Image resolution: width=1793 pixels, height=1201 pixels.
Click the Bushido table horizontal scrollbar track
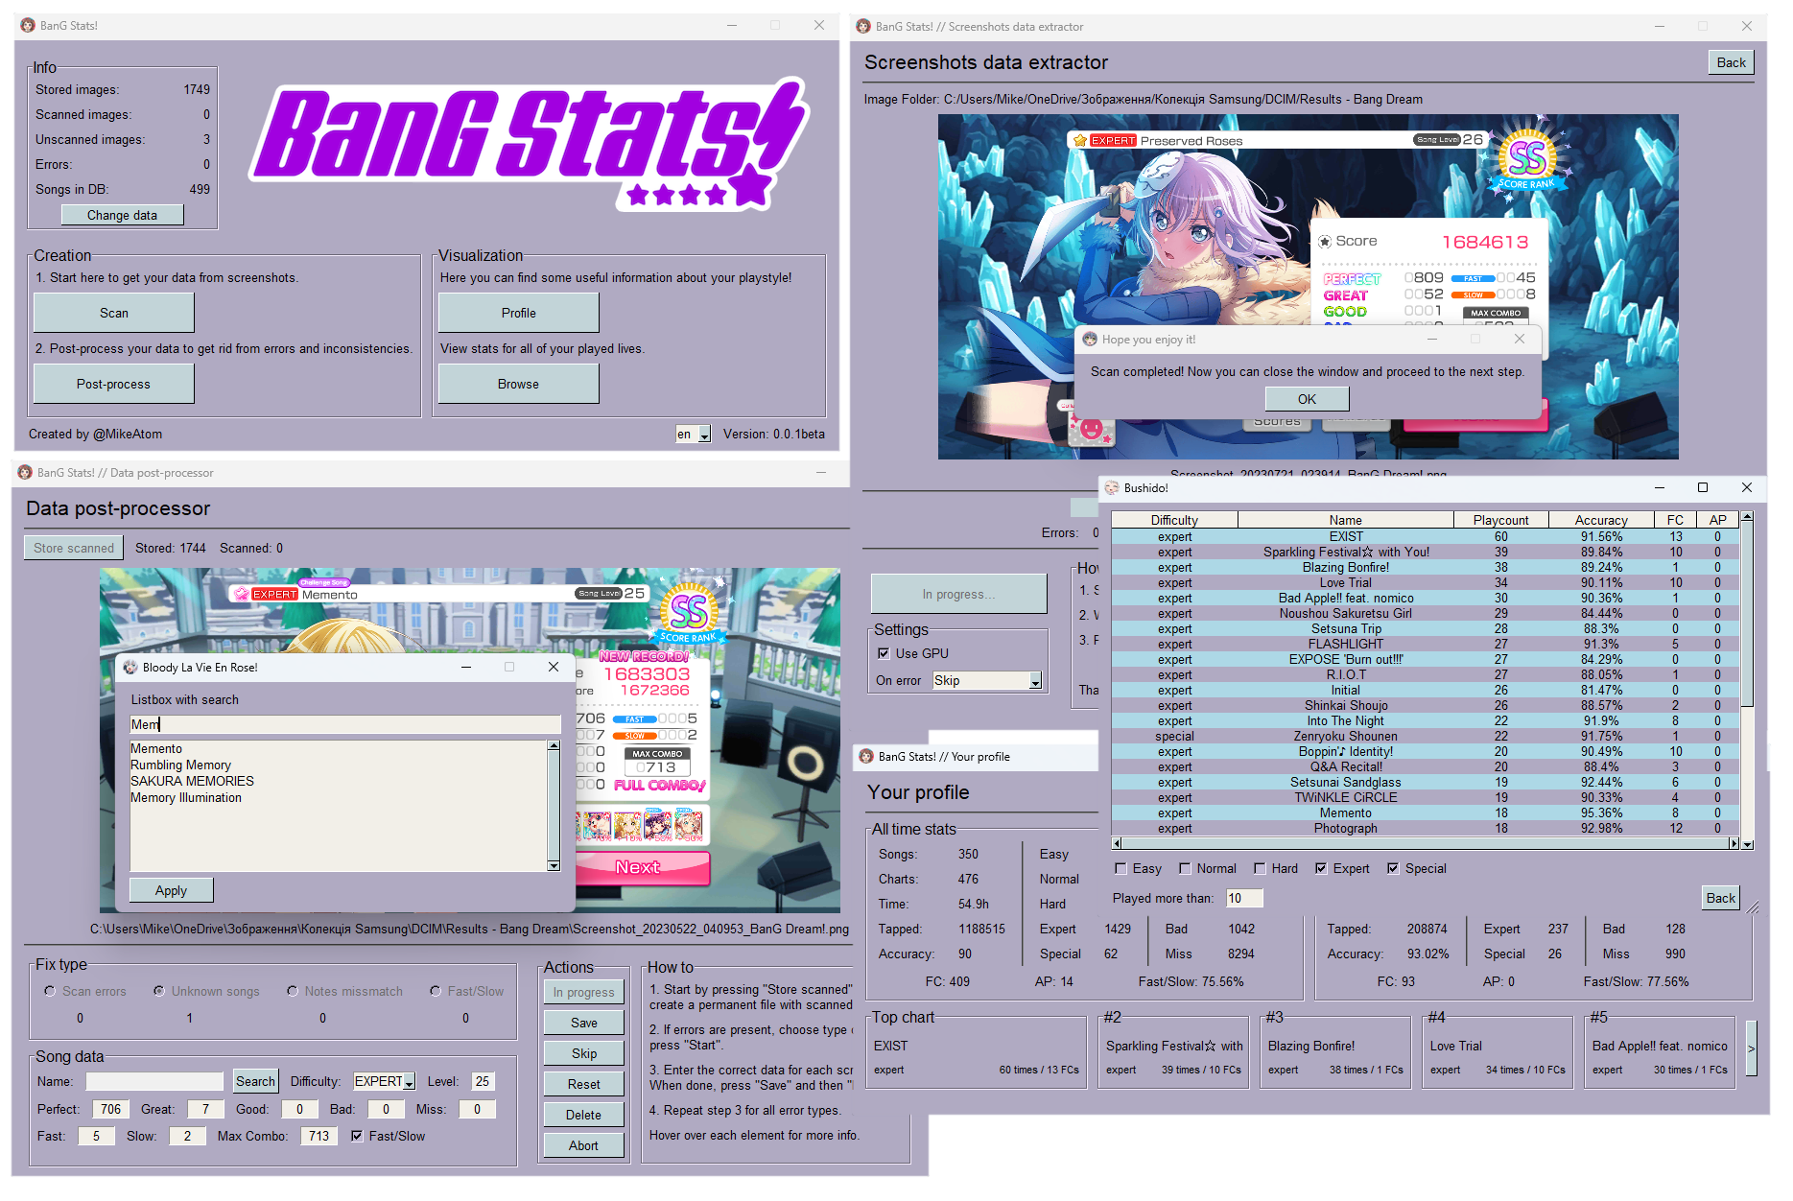(x=1426, y=844)
